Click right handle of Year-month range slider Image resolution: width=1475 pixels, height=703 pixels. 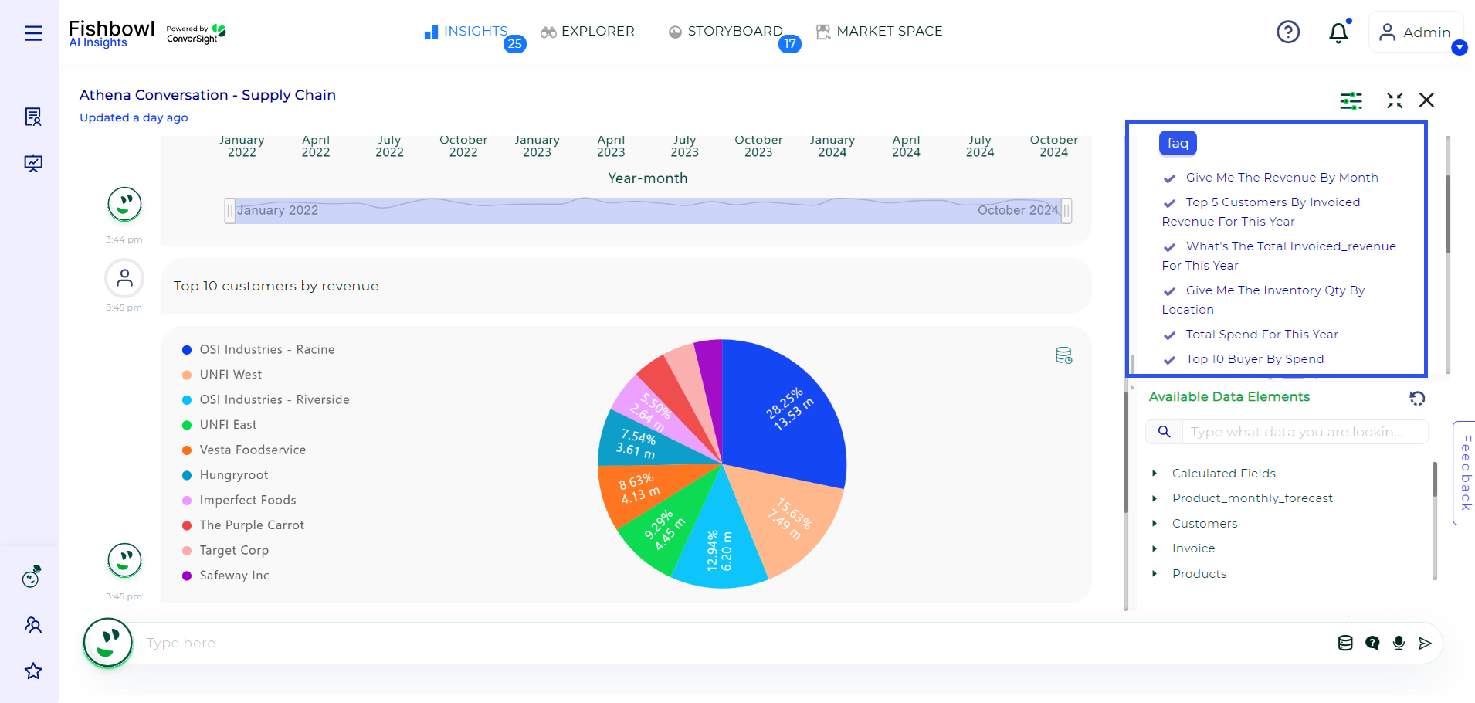[x=1066, y=211]
